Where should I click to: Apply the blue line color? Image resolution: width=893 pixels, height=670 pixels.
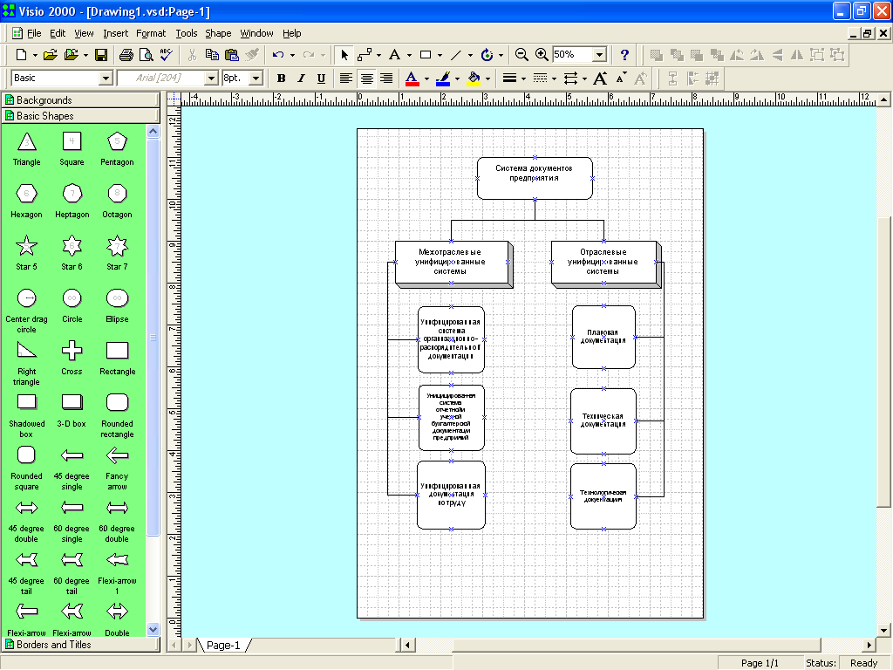[x=443, y=78]
